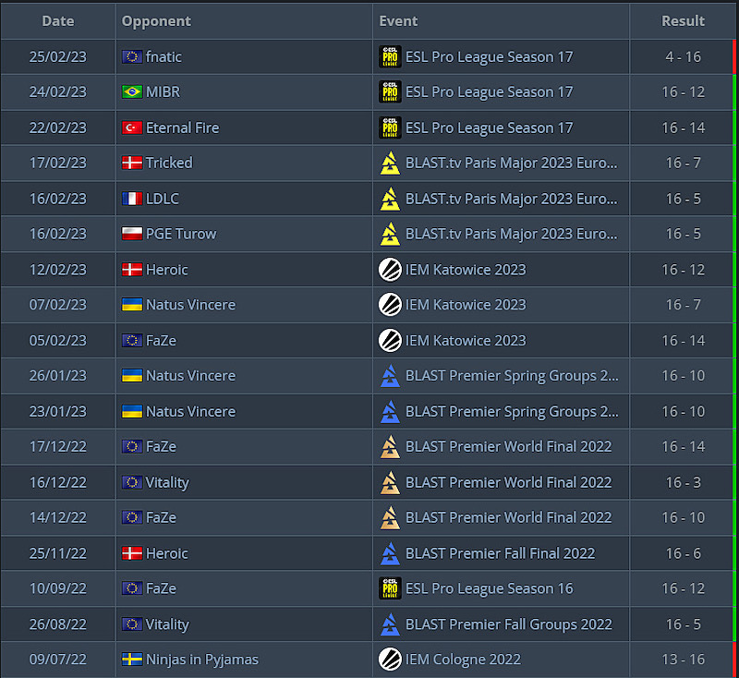Click the BLAST Paris Major icon in Tricked row

(391, 163)
